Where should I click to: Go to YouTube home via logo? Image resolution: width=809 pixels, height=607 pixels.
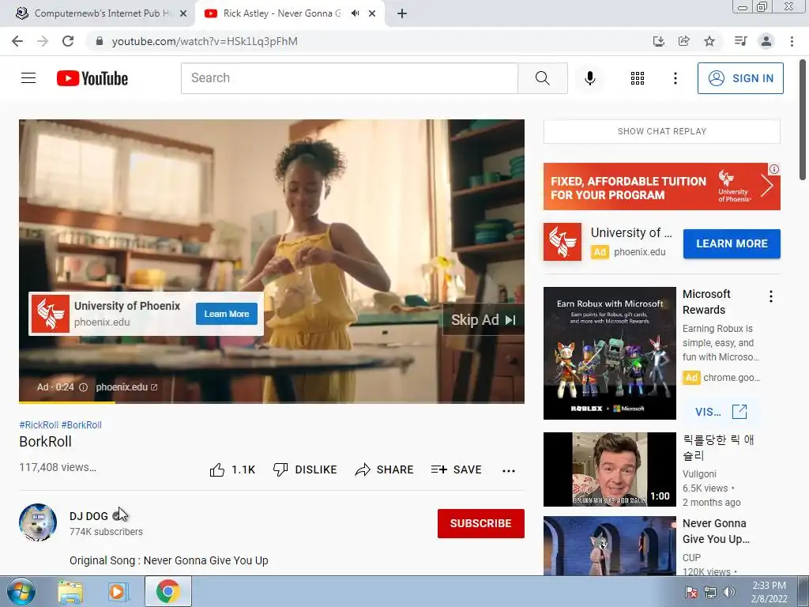(92, 78)
